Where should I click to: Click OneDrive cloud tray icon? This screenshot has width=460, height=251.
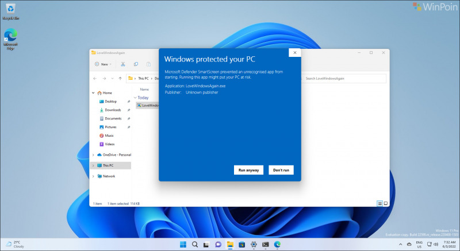[409, 244]
